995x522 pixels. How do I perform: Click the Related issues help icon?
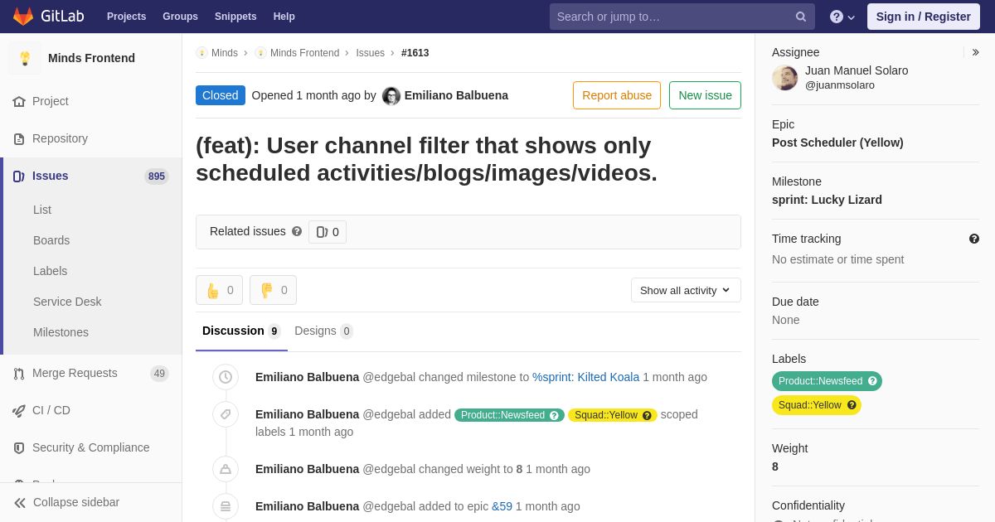297,231
